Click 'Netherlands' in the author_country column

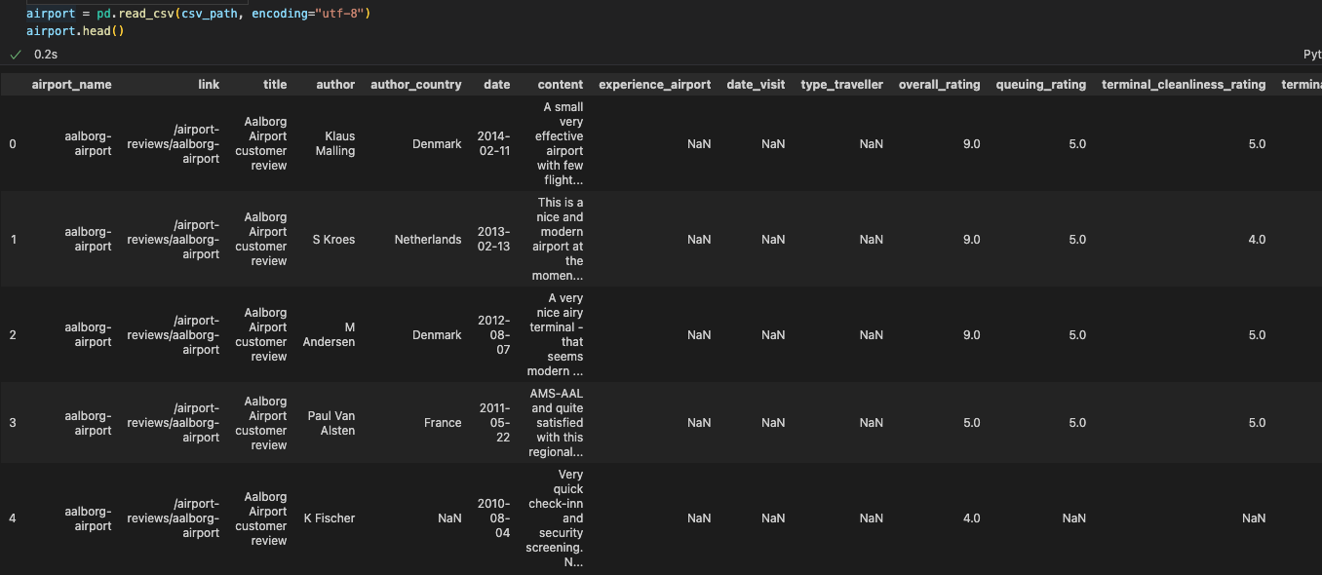428,239
